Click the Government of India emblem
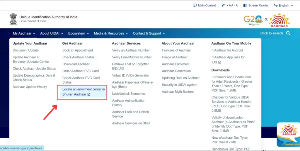The image size is (300, 151). pos(13,19)
